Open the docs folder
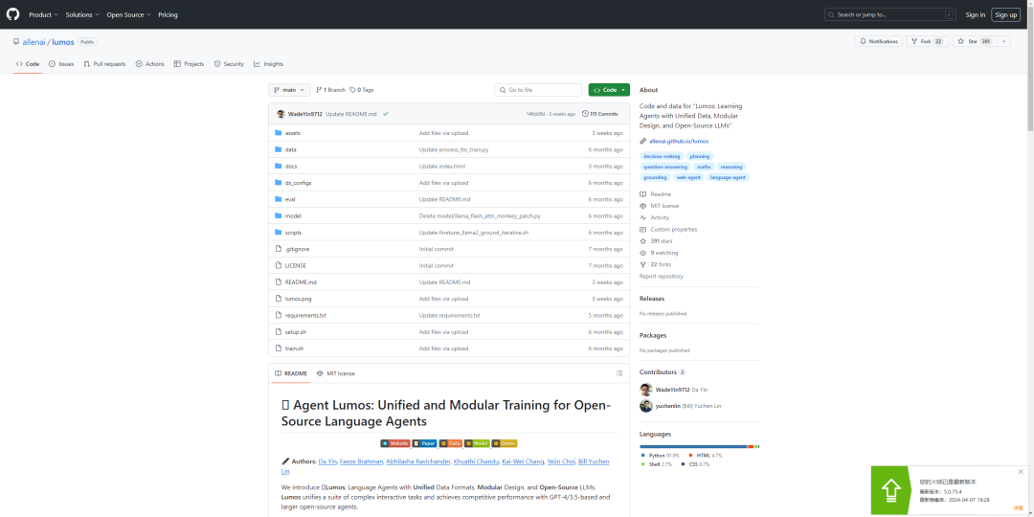The height and width of the screenshot is (517, 1034). (291, 167)
